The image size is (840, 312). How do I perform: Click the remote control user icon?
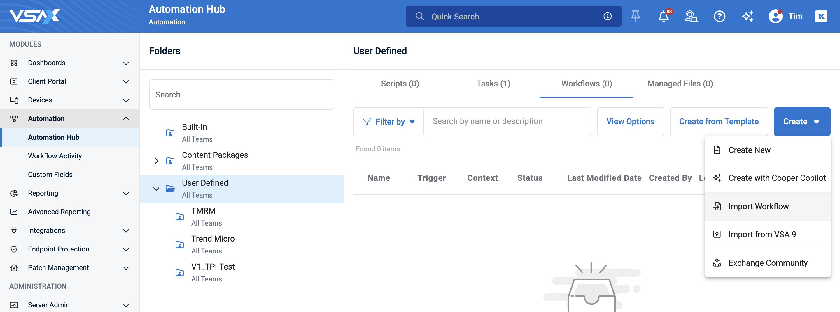[x=691, y=16]
